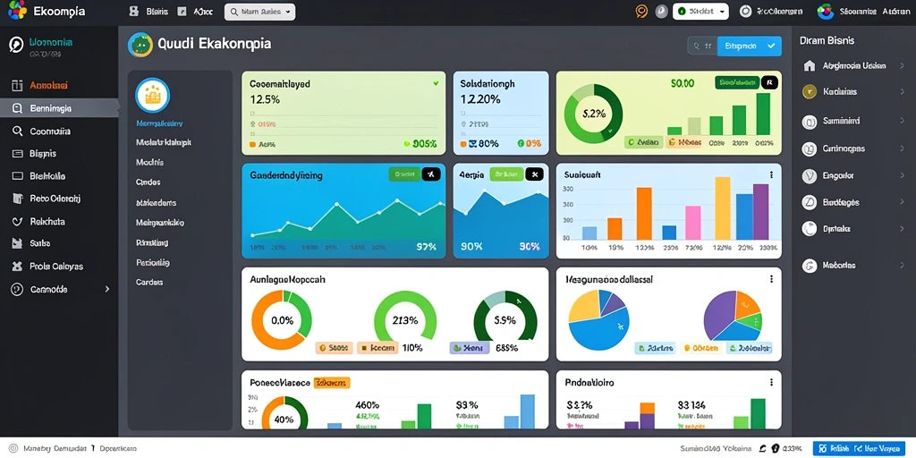This screenshot has height=458, width=916.
Task: Click the crown avatar icon in the submenu panel
Action: (x=152, y=95)
